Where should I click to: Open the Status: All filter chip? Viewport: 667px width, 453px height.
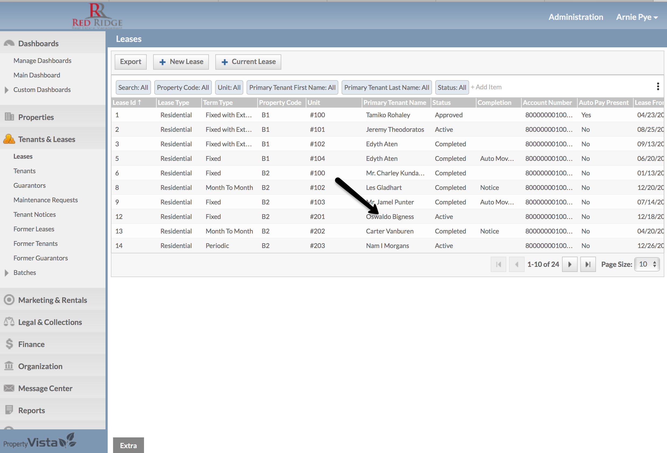pos(452,87)
